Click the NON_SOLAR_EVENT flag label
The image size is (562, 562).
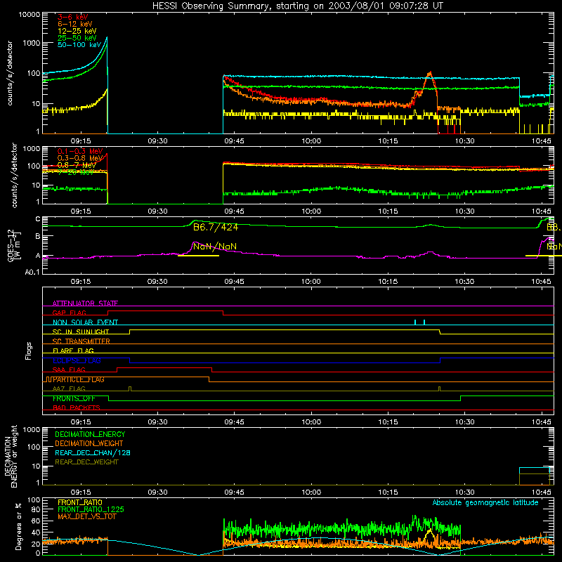point(85,322)
